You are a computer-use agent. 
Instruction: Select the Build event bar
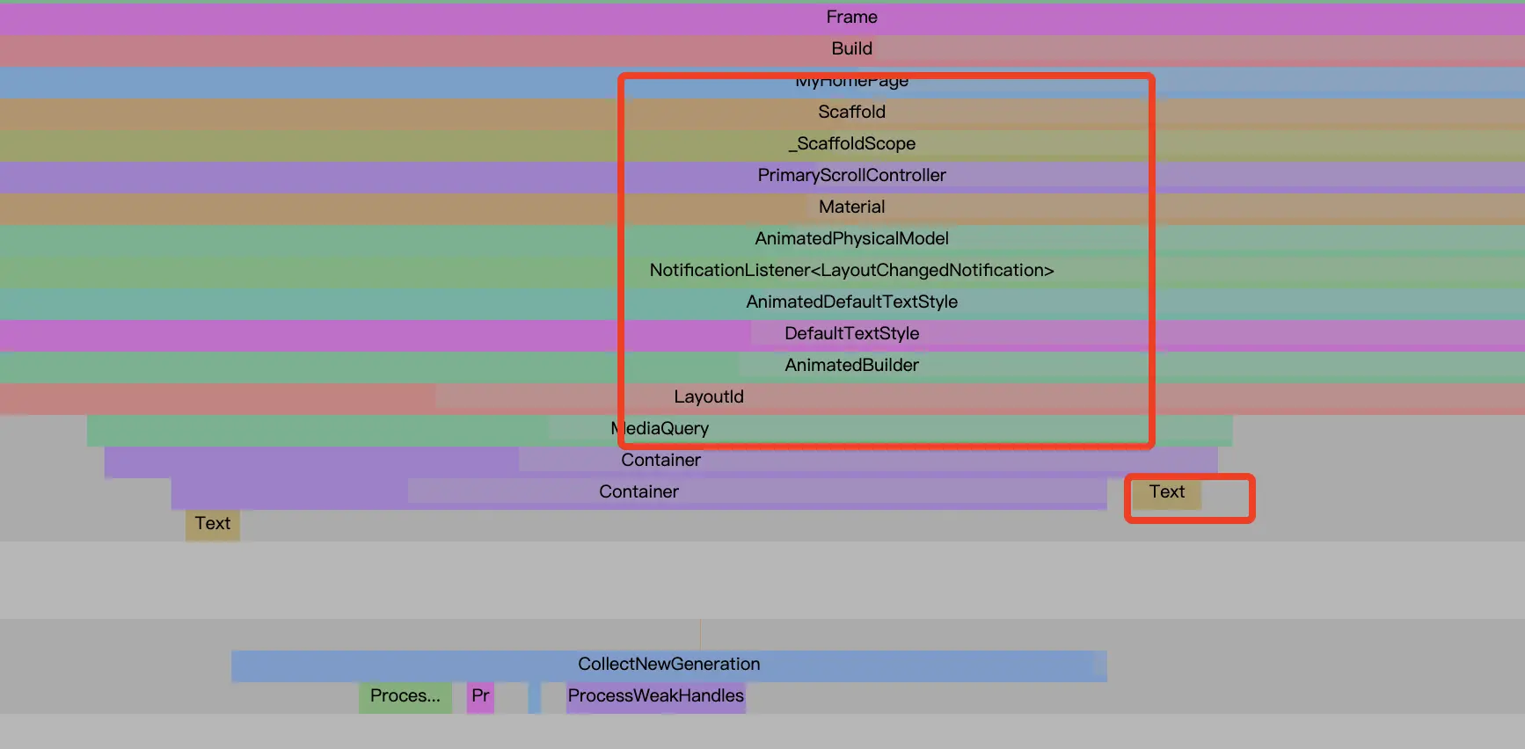[762, 50]
